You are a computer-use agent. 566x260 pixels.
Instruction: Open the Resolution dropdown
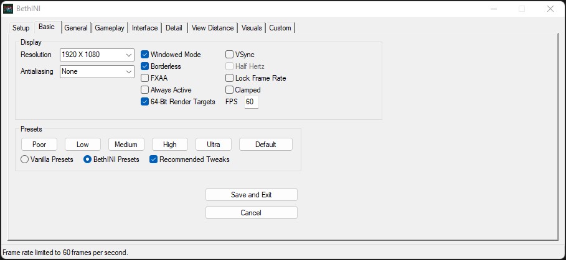pos(97,55)
